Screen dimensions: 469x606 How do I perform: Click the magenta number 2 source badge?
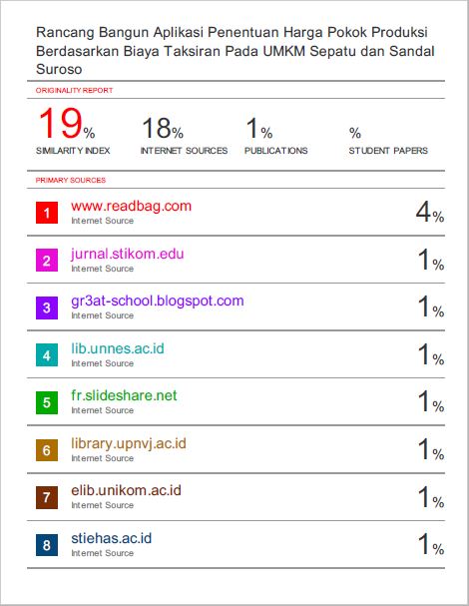47,261
